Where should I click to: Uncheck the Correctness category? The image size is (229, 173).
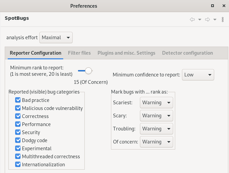click(18, 116)
